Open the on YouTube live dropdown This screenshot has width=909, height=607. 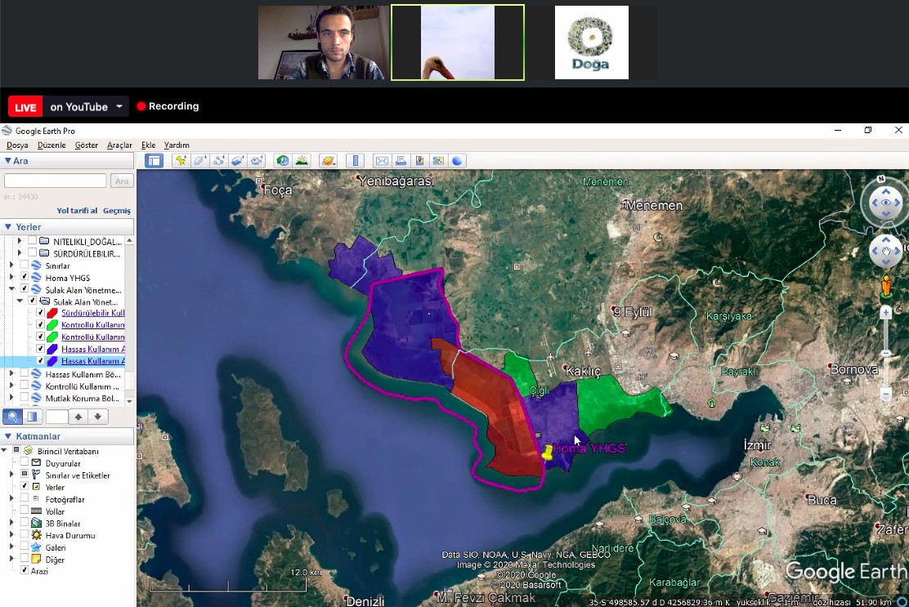click(x=120, y=107)
